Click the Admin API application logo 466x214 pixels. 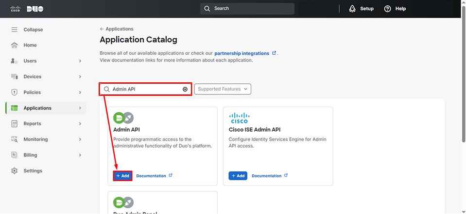[123, 118]
